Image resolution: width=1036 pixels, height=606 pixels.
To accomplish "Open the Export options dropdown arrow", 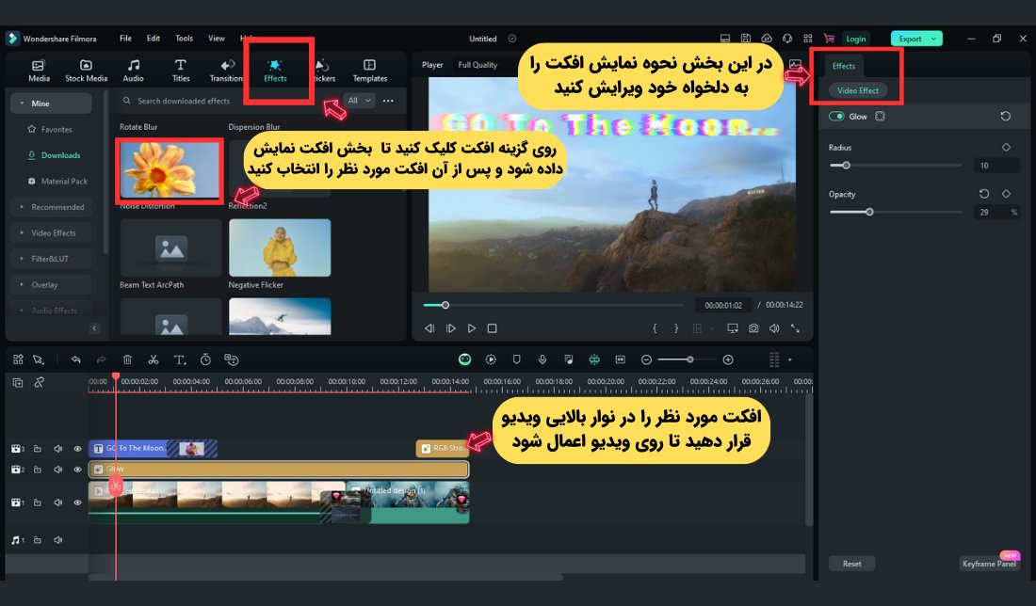I will [931, 38].
